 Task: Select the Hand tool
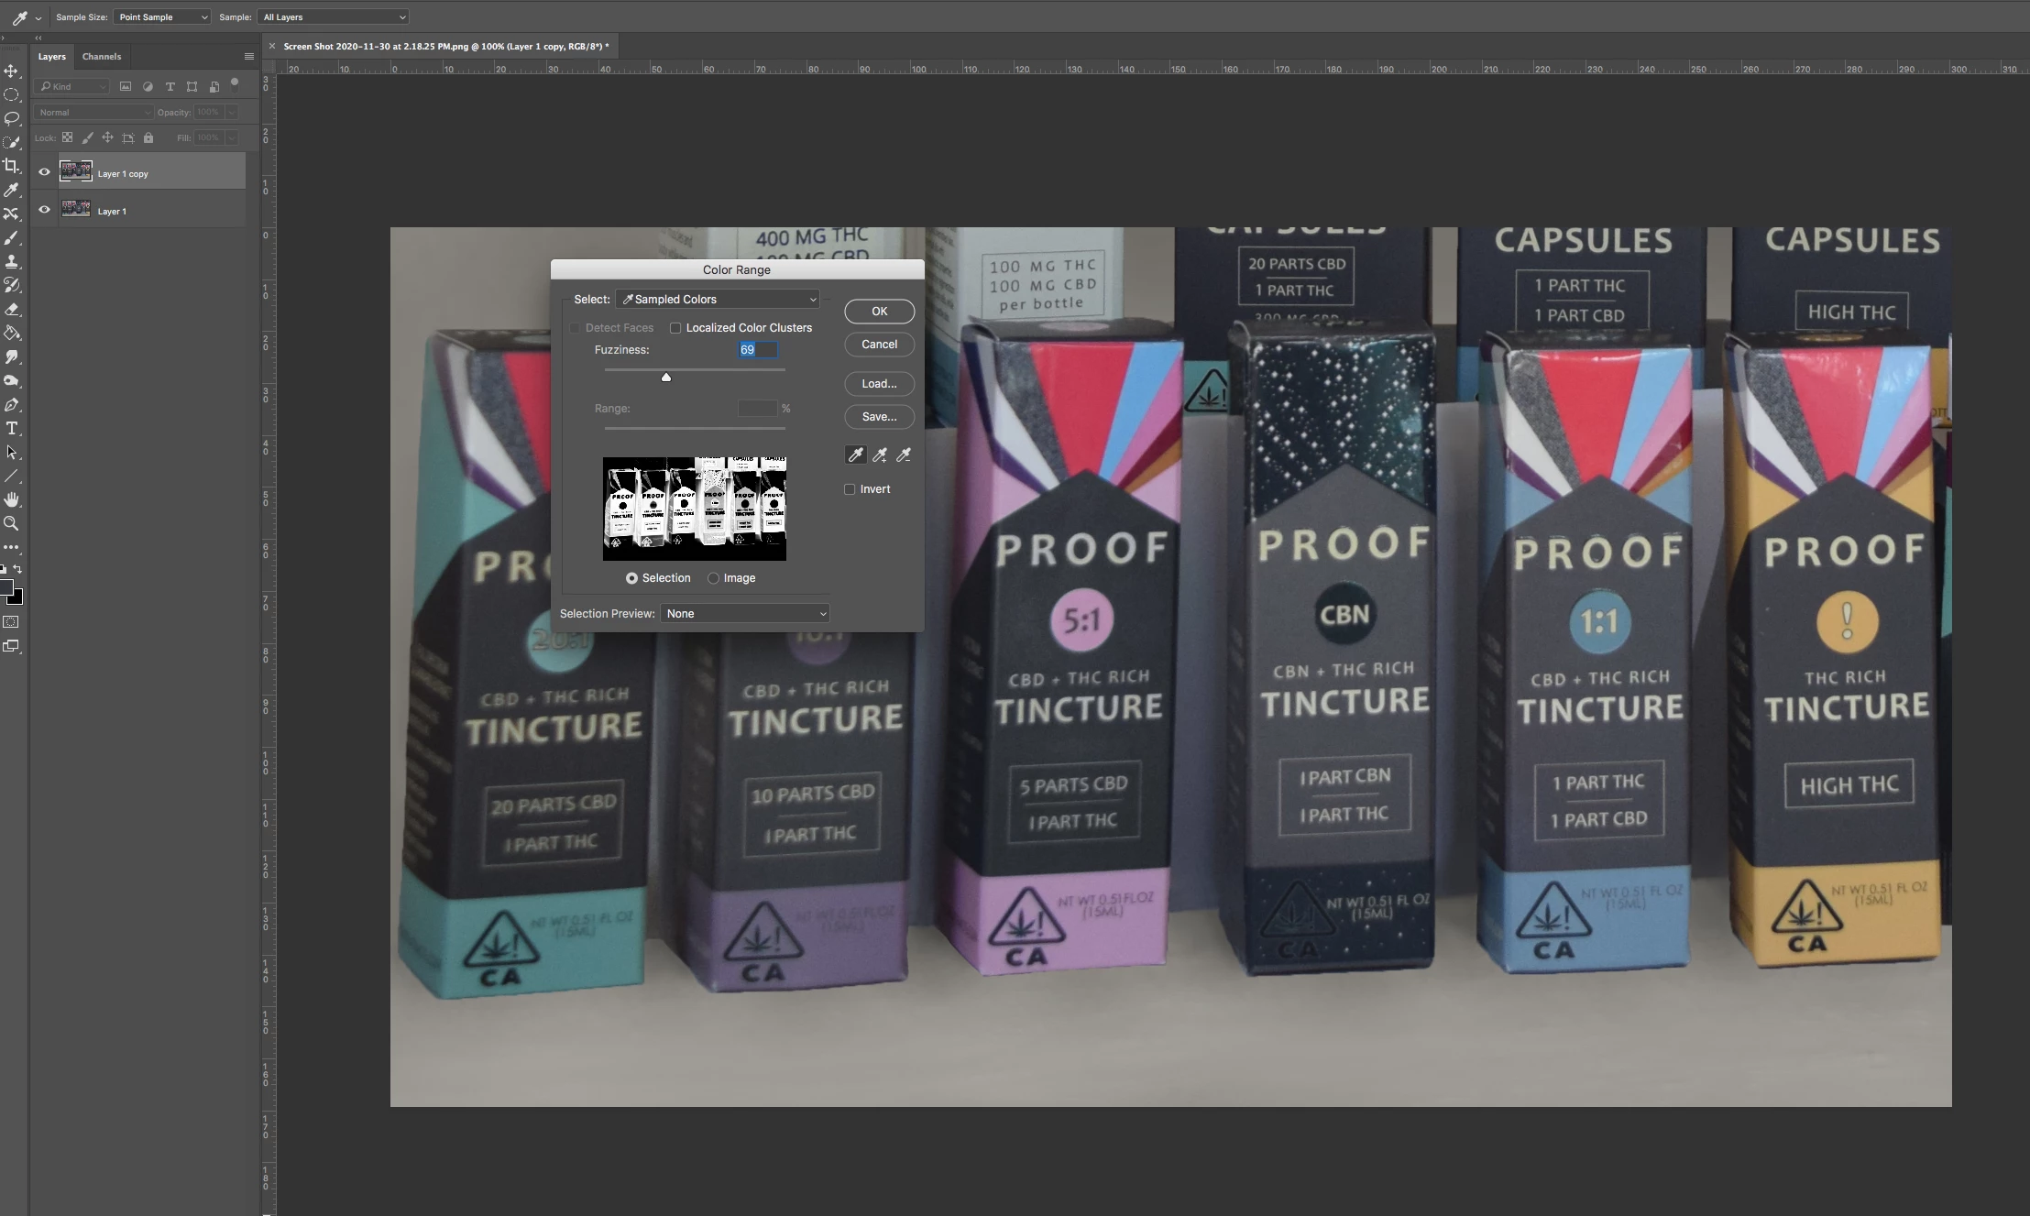pyautogui.click(x=11, y=499)
